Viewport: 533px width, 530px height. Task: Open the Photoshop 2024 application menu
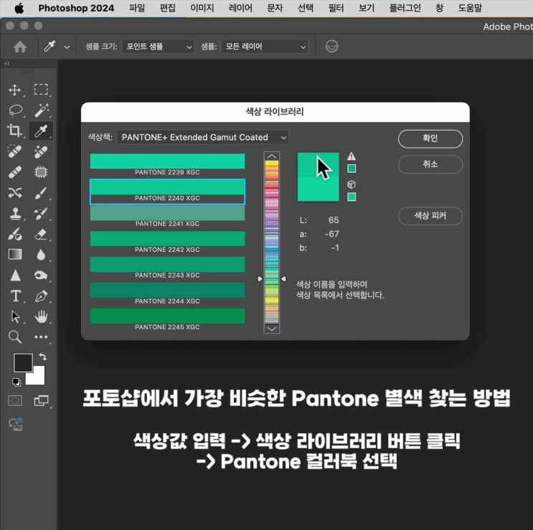tap(76, 8)
